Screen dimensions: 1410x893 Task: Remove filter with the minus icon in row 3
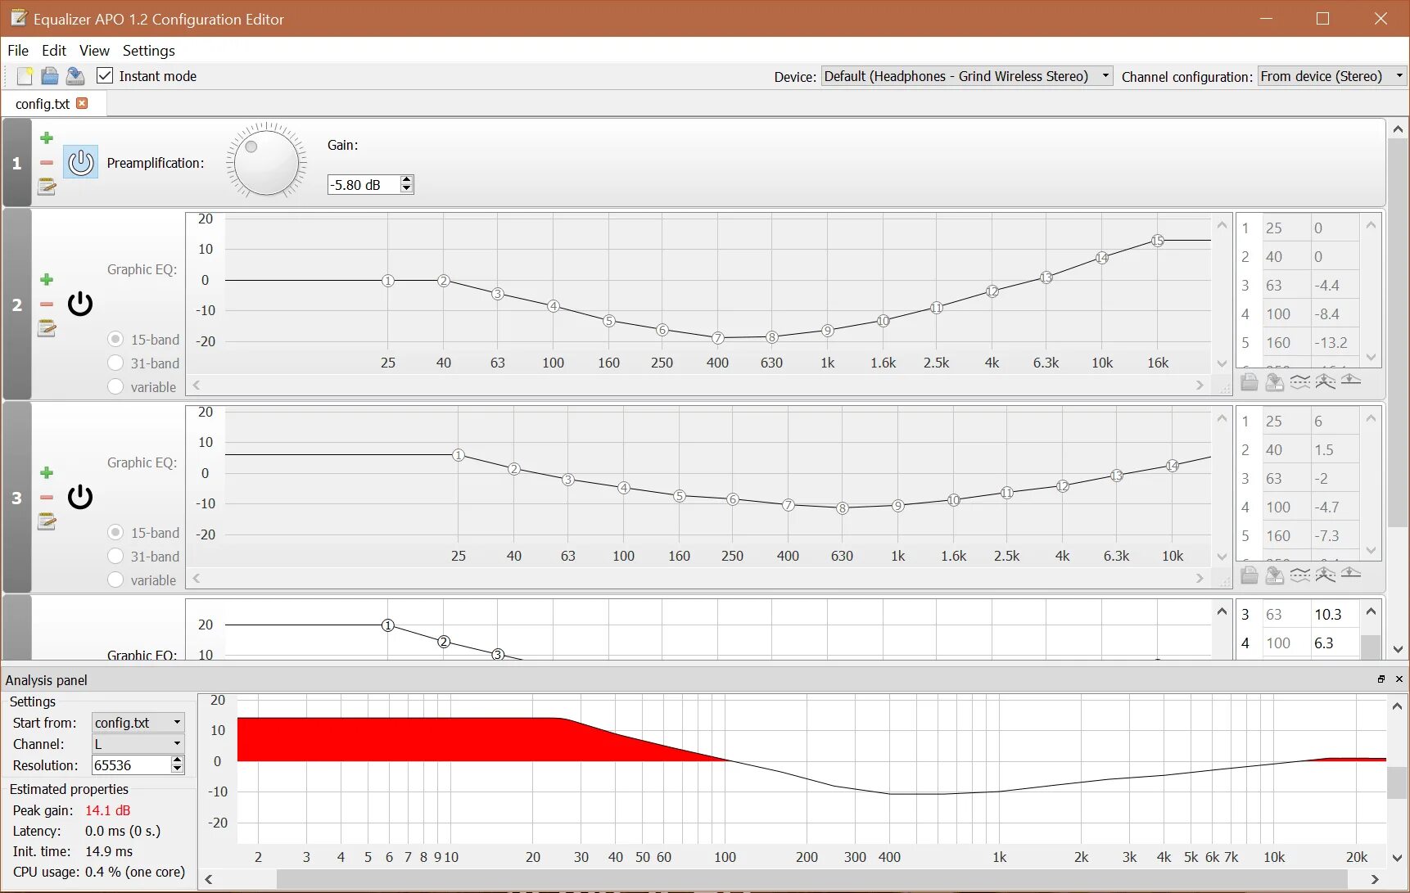47,498
